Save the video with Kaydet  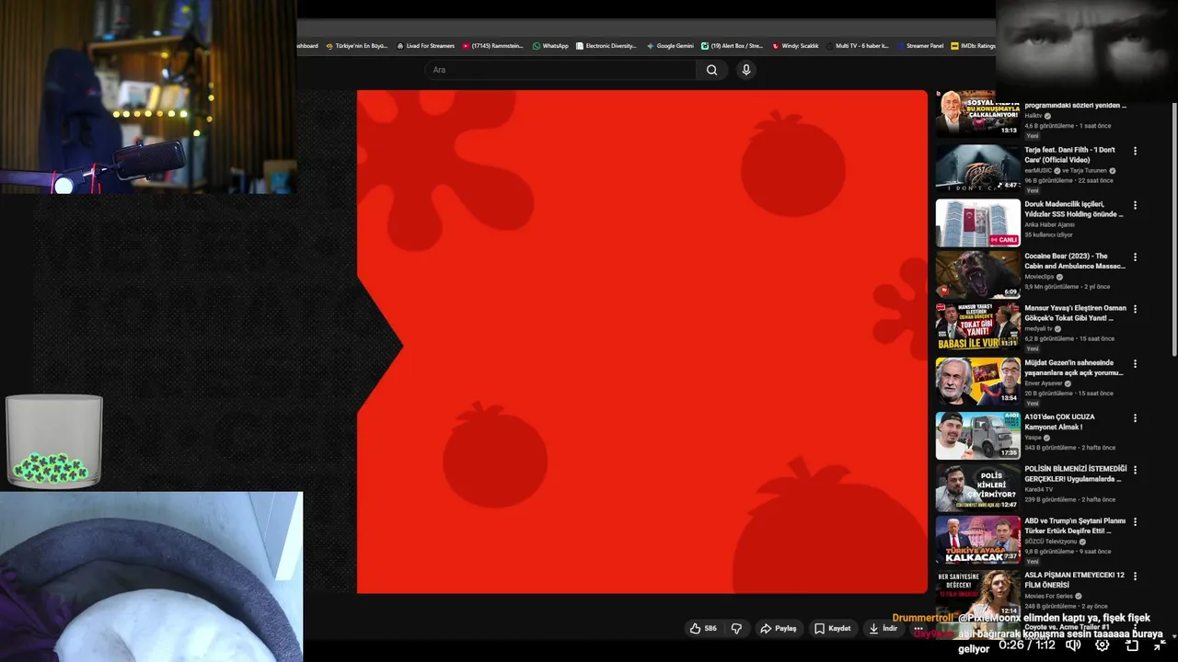click(833, 629)
